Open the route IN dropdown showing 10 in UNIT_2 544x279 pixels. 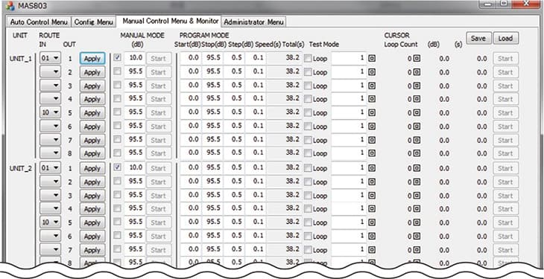coord(51,222)
